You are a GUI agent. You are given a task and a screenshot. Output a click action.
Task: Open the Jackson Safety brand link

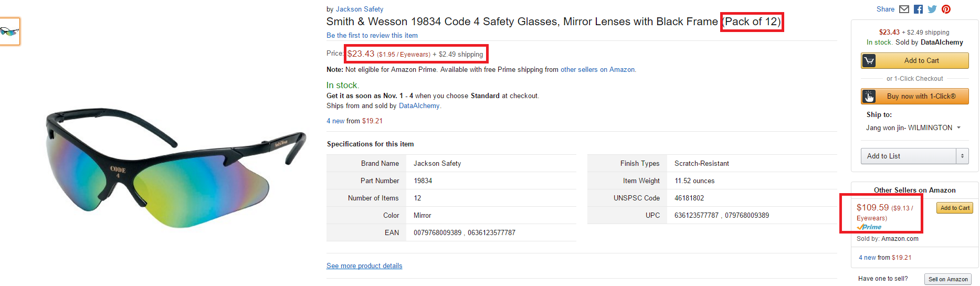(360, 9)
